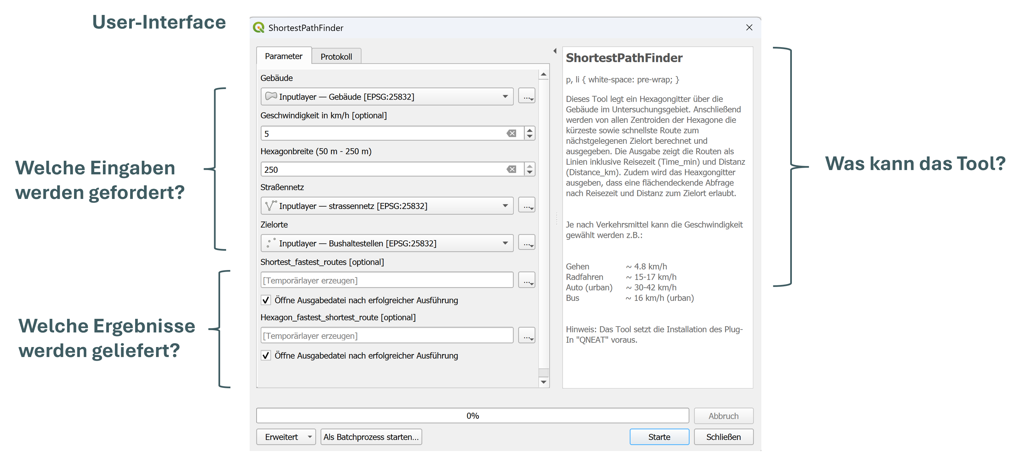Select the Parameter tab
Screen dimensions: 1011x454
tap(283, 56)
